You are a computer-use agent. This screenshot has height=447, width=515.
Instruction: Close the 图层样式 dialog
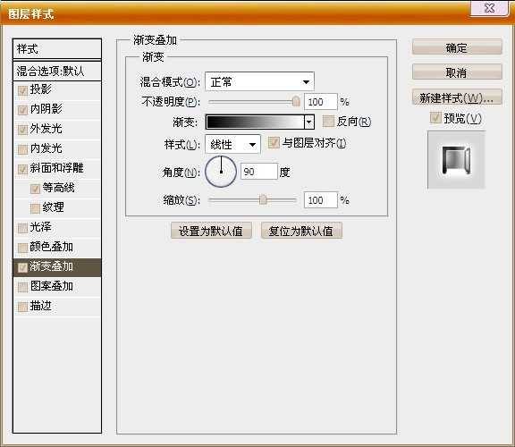point(489,8)
